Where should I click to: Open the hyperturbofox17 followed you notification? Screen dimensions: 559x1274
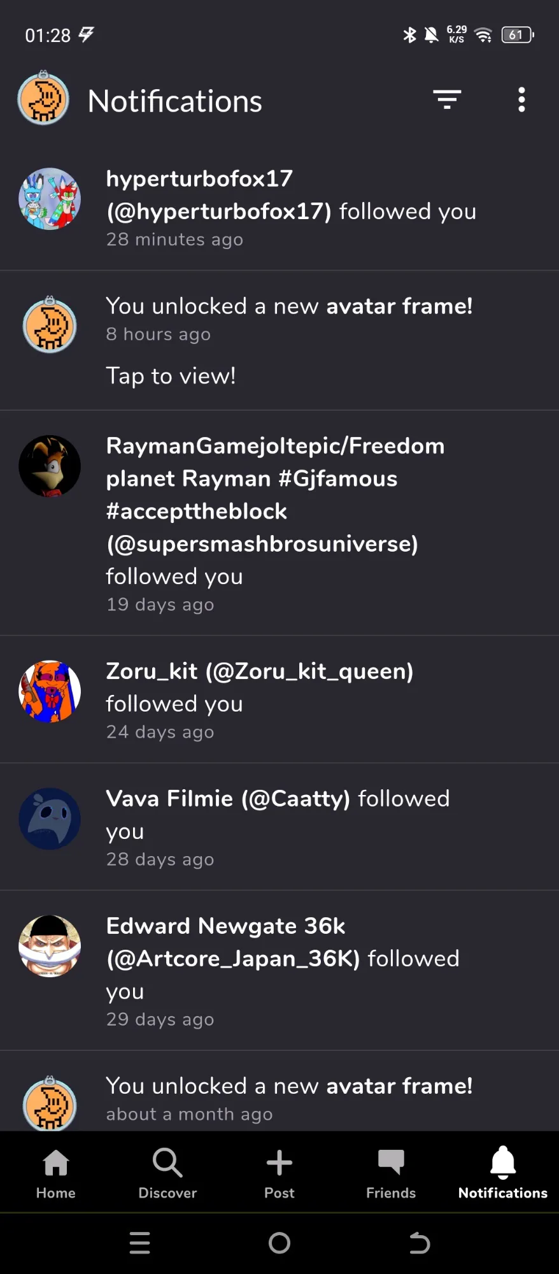tap(279, 207)
